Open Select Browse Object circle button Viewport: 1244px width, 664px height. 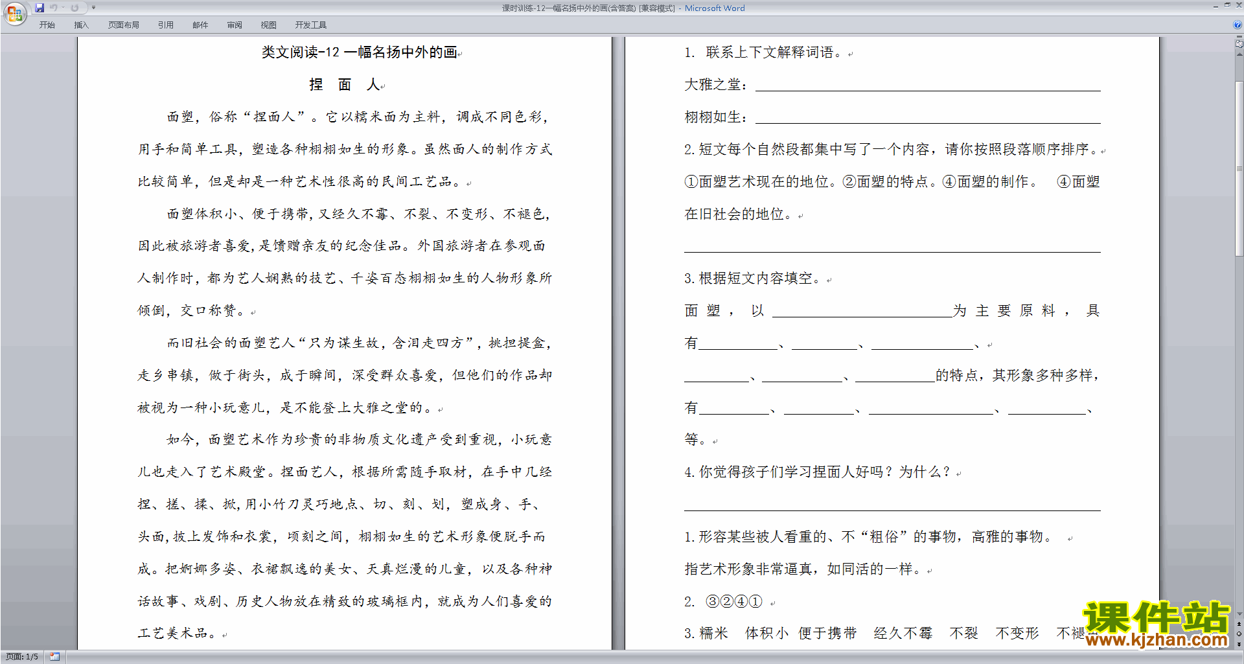pos(1239,634)
